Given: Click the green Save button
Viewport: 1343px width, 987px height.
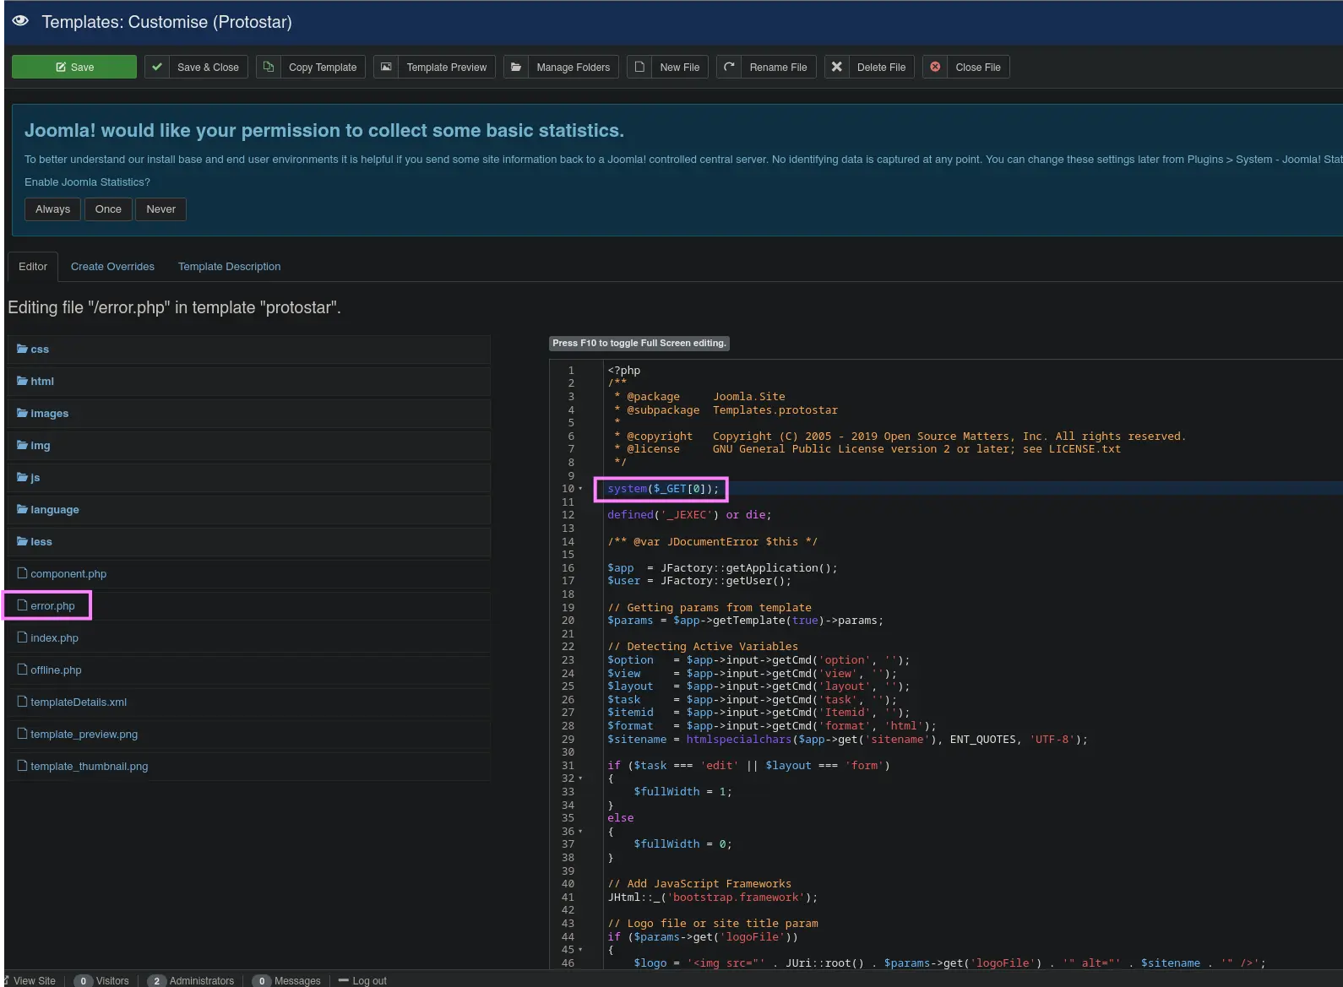Looking at the screenshot, I should pyautogui.click(x=74, y=68).
